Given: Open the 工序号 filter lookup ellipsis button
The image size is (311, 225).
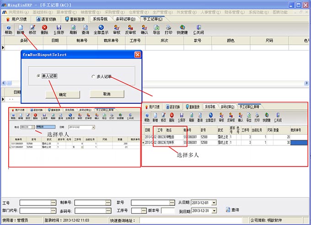Looking at the screenshot, I should pyautogui.click(x=144, y=210).
